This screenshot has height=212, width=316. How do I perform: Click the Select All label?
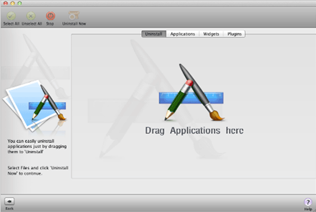(11, 24)
